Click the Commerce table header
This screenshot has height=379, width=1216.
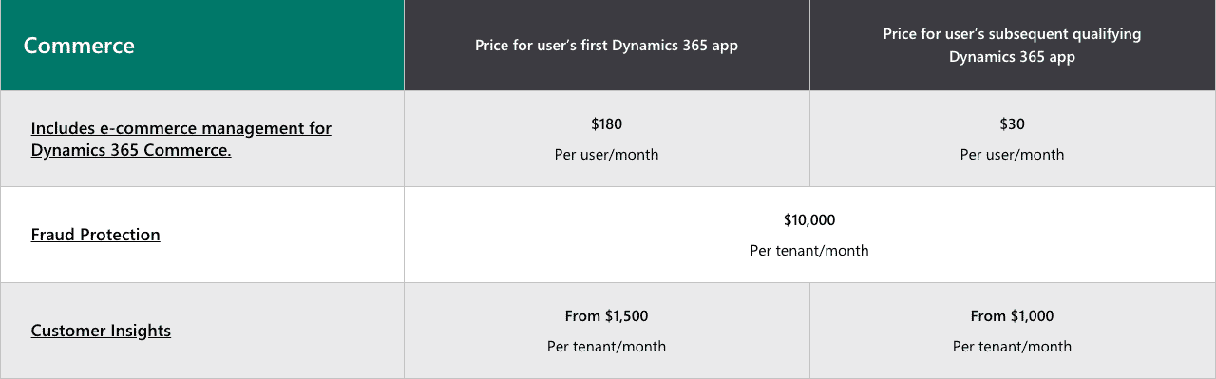[202, 46]
